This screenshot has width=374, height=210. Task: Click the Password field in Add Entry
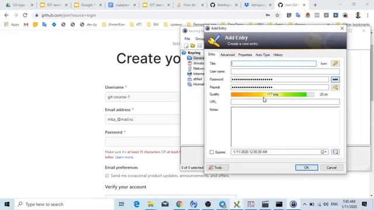pyautogui.click(x=280, y=79)
